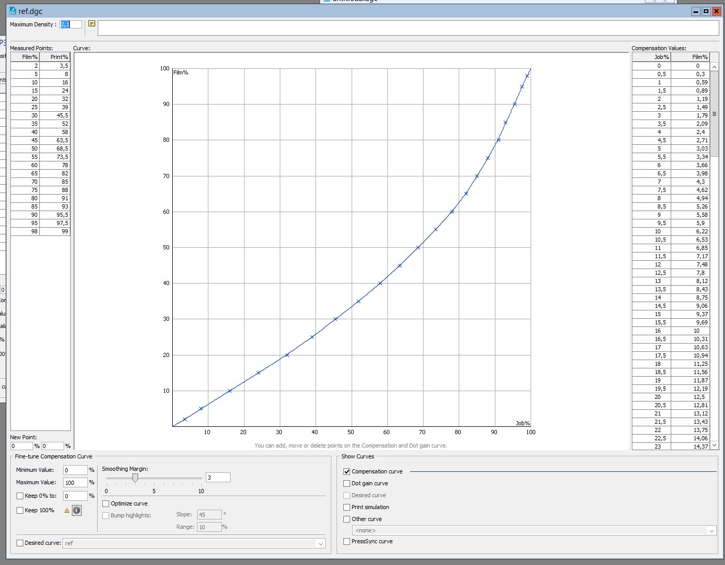Click measured Print% cell '45,5'
725x565 pixels.
[55, 115]
